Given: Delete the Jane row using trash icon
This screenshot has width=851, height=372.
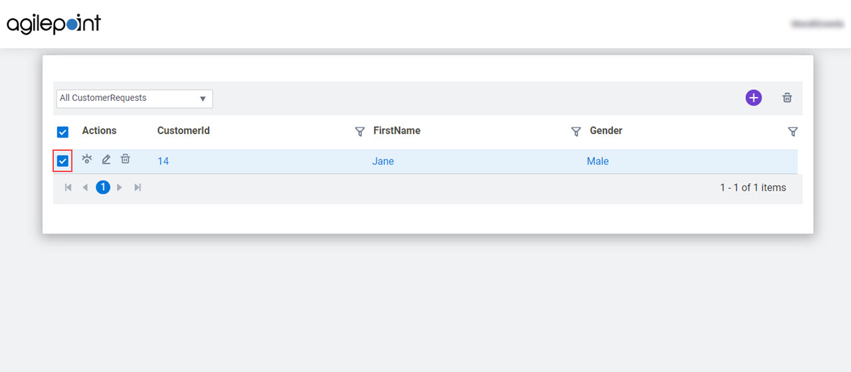Looking at the screenshot, I should [x=125, y=159].
